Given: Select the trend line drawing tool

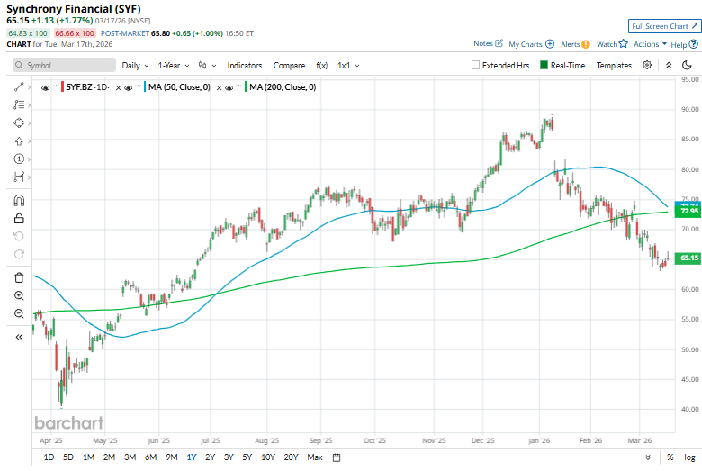Looking at the screenshot, I should [18, 86].
